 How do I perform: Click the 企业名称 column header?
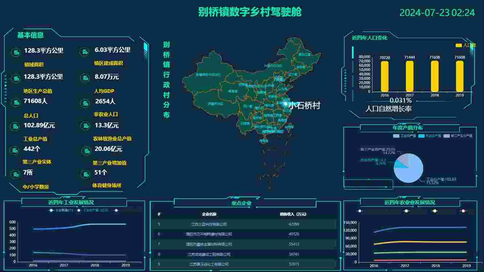tap(209, 214)
